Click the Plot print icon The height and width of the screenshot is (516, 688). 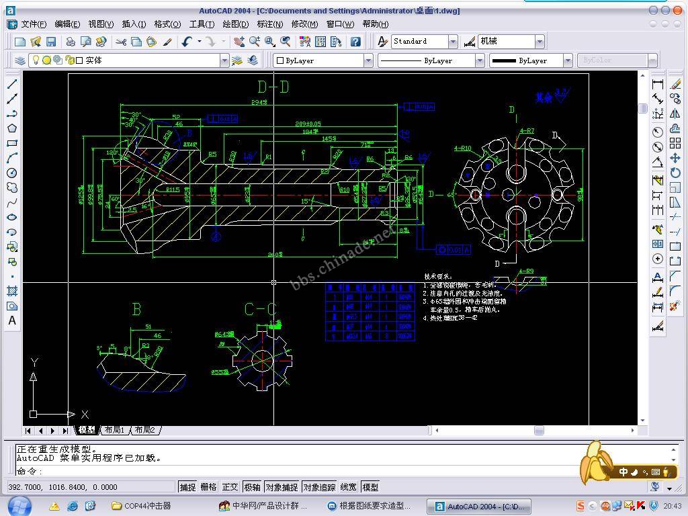click(70, 42)
